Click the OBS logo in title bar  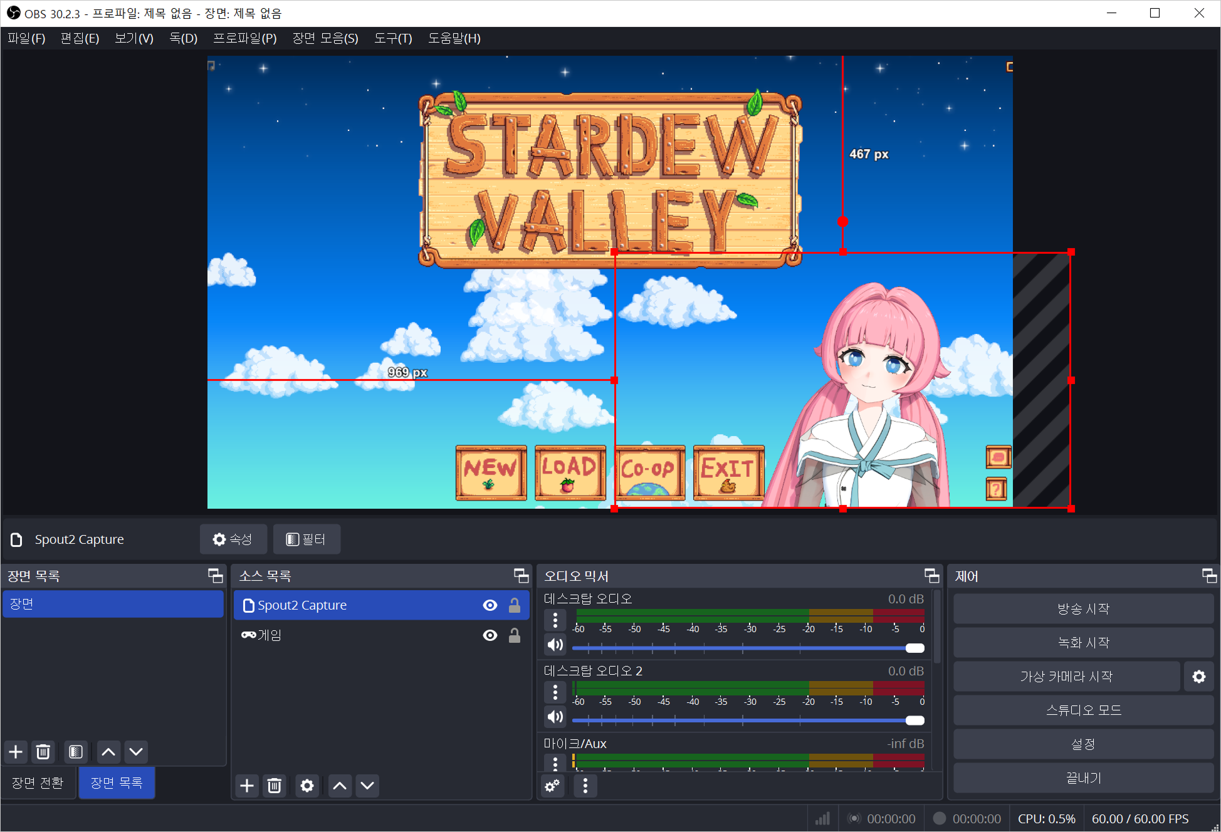tap(13, 13)
